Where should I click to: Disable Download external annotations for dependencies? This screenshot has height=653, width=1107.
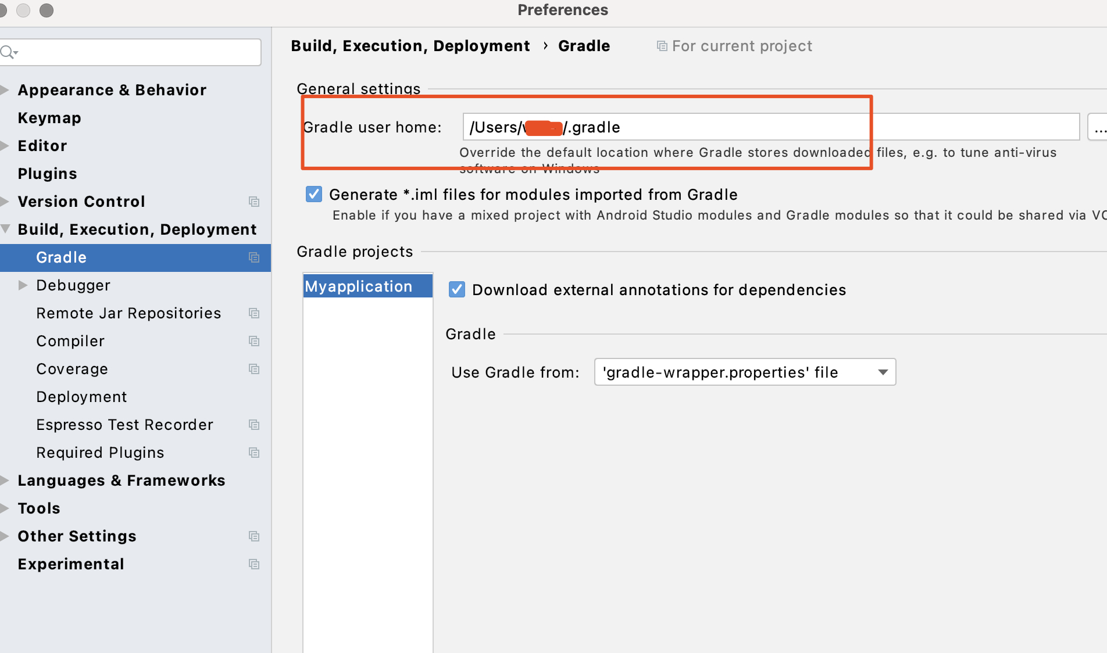coord(457,289)
